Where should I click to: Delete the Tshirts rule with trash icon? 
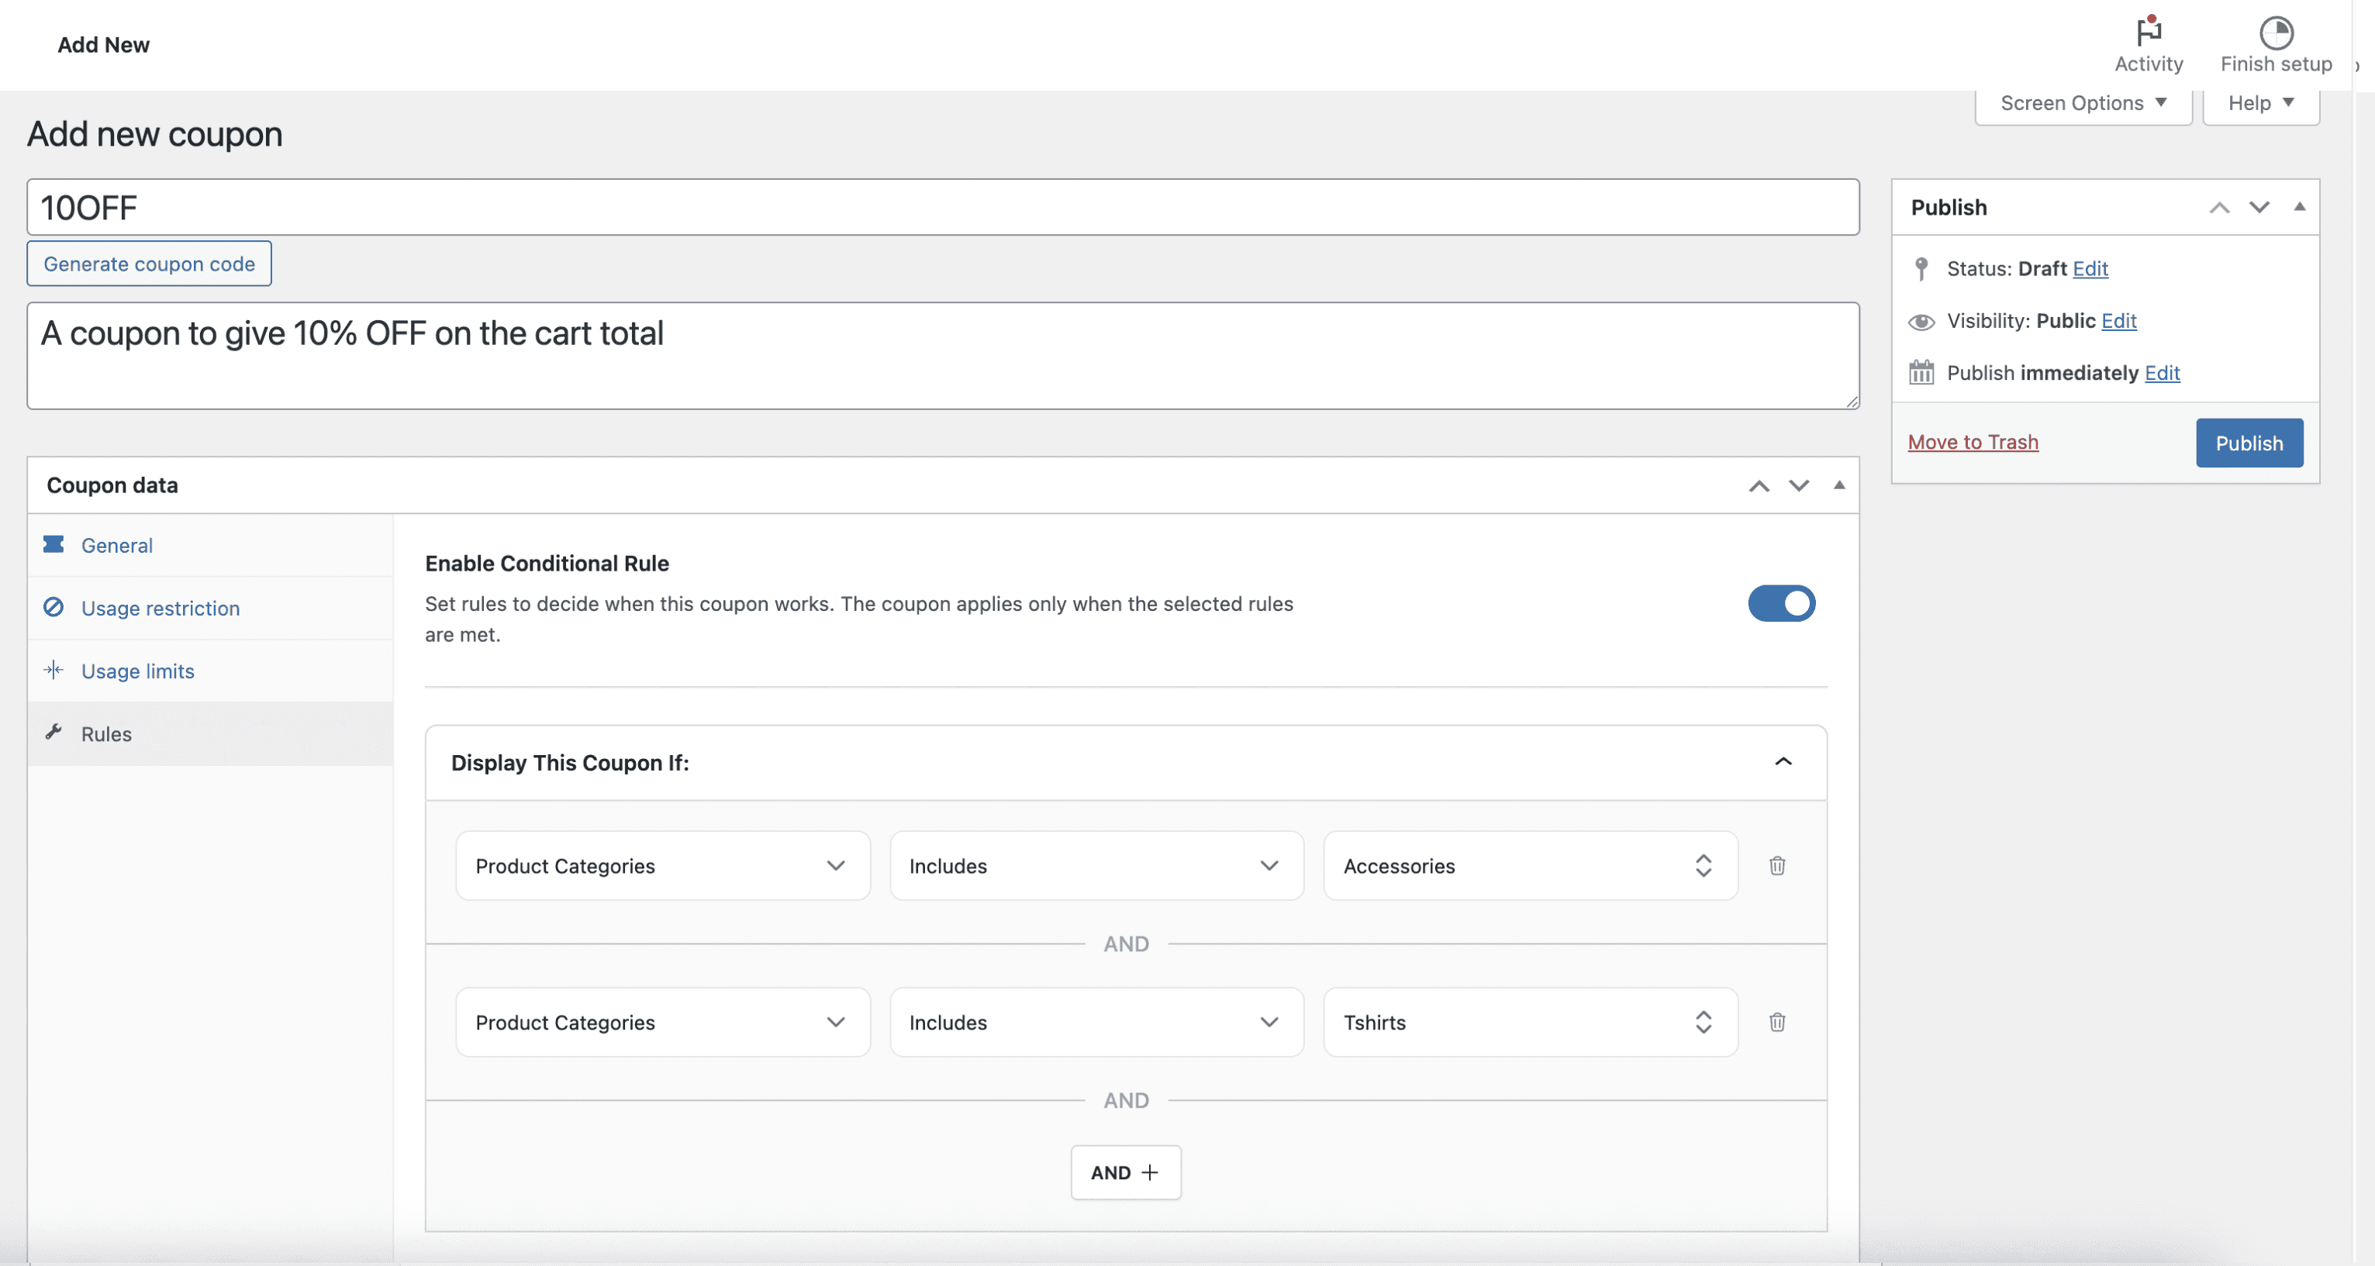[1776, 1022]
